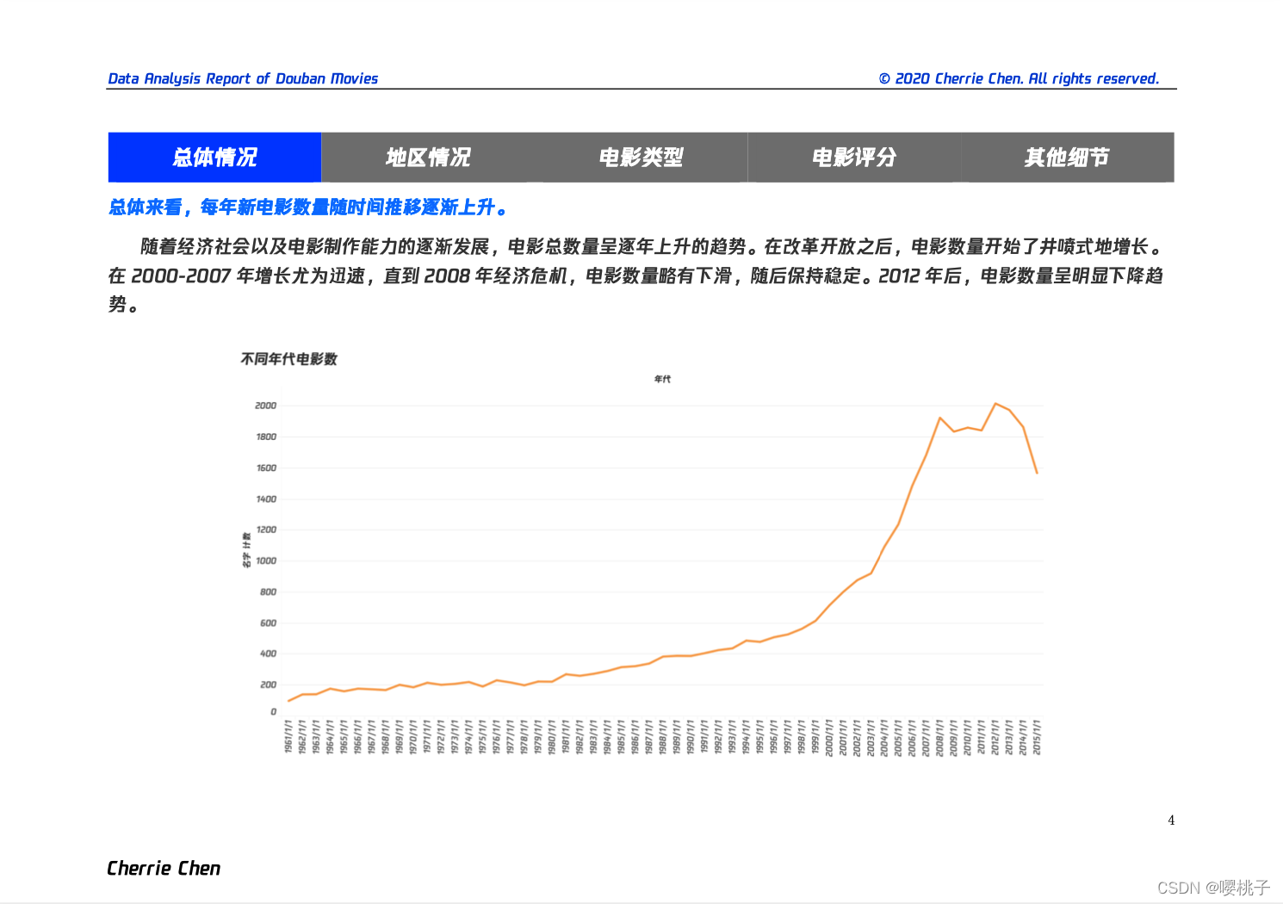Click the x-axis label 2015/1/1

[1037, 737]
